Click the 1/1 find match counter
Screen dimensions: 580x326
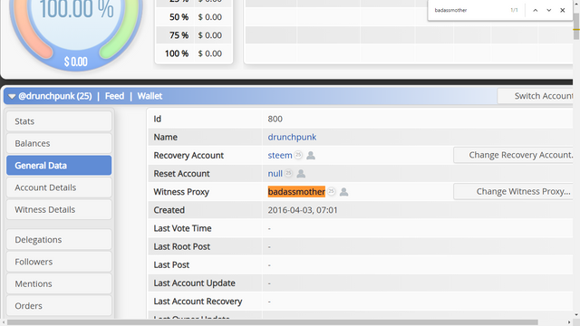click(x=514, y=10)
